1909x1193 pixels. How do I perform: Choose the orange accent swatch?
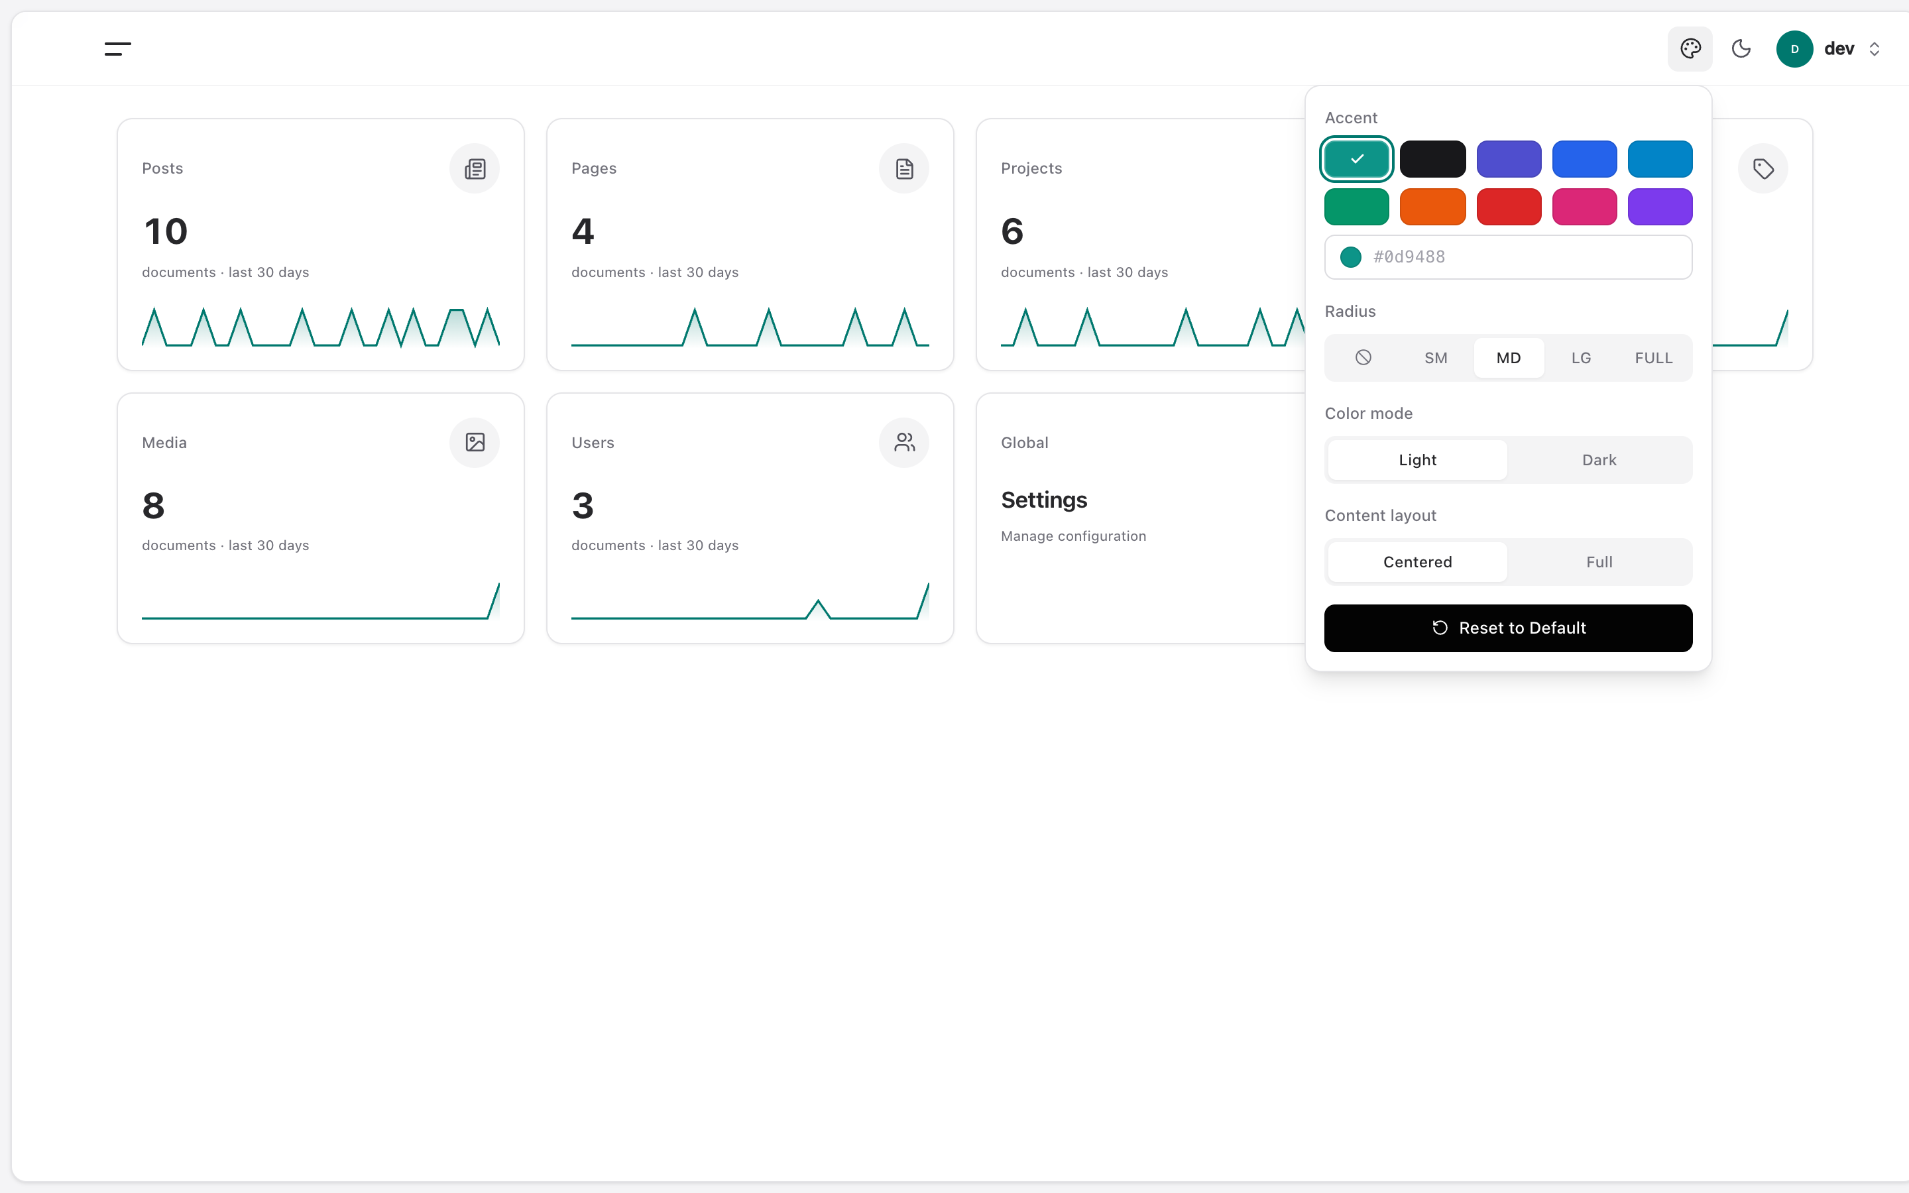click(x=1432, y=207)
